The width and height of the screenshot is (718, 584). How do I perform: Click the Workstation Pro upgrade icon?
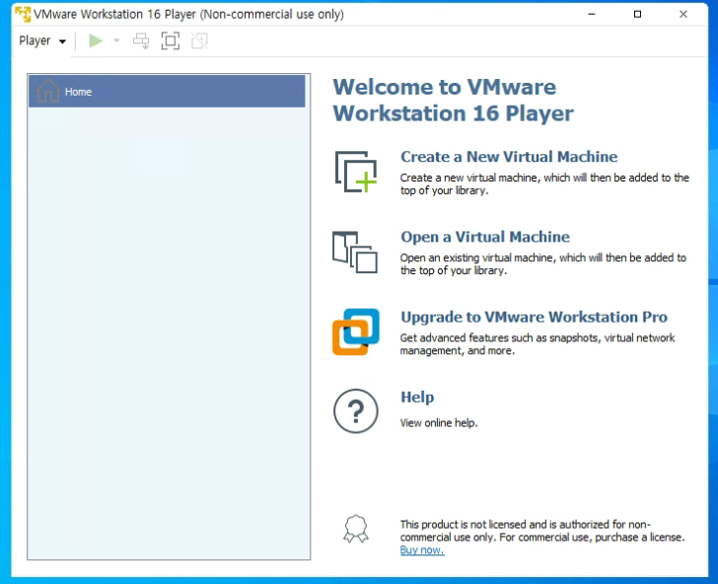[356, 332]
